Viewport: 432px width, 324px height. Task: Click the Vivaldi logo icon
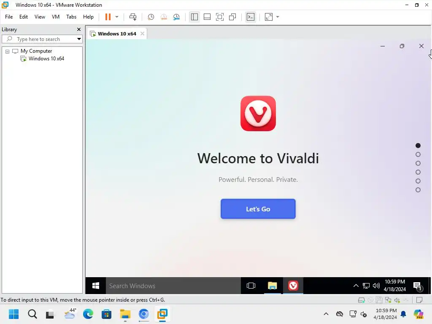258,113
